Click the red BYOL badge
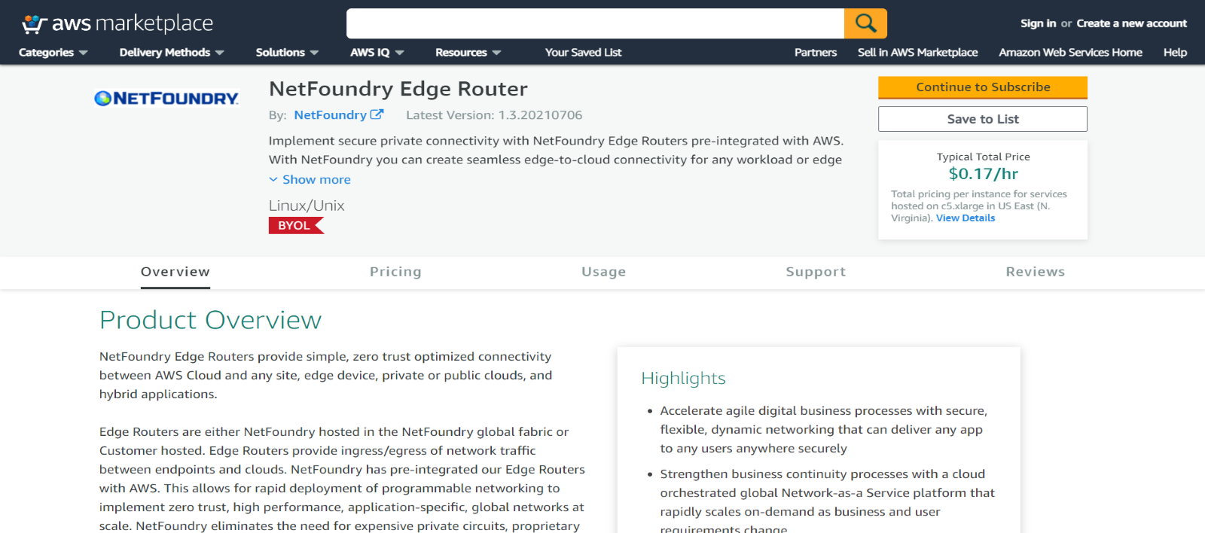This screenshot has height=533, width=1205. pyautogui.click(x=296, y=226)
